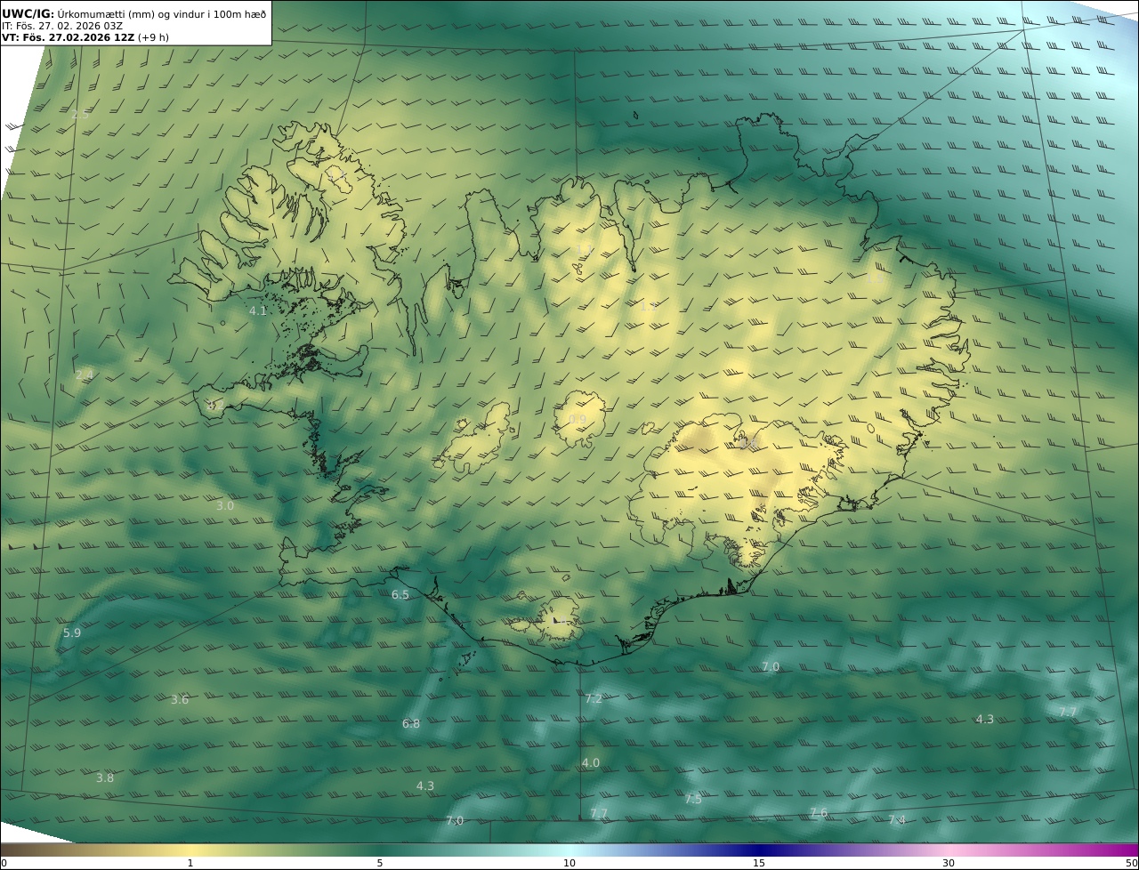This screenshot has width=1139, height=870.
Task: Select the 10 mark on the color scale
Action: 569,862
